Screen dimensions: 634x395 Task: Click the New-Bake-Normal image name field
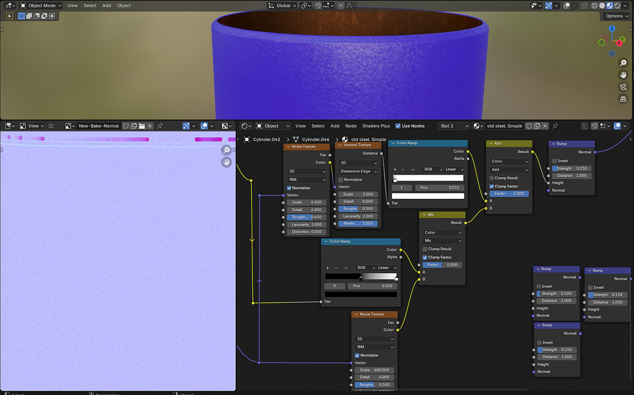[99, 126]
